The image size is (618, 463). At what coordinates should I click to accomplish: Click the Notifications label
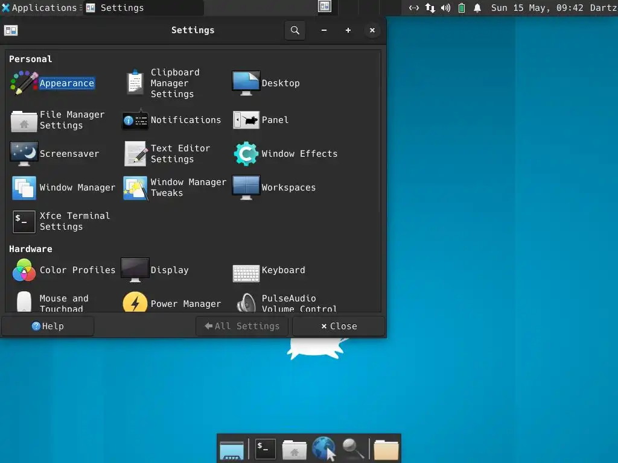click(x=186, y=120)
